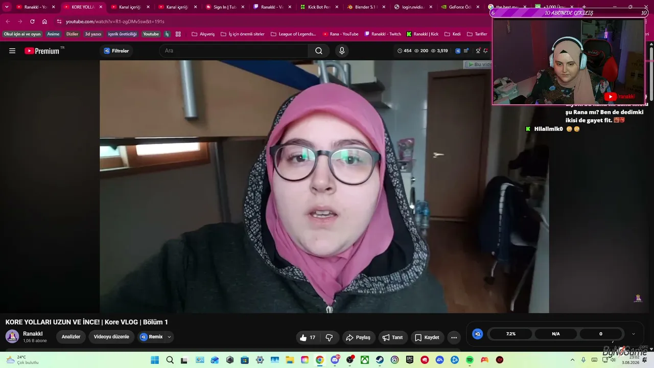Open Windows Start menu

pos(155,360)
